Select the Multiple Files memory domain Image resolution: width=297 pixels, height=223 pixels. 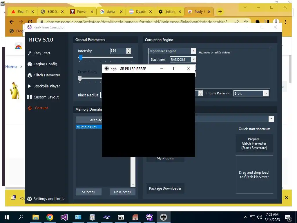click(89, 127)
